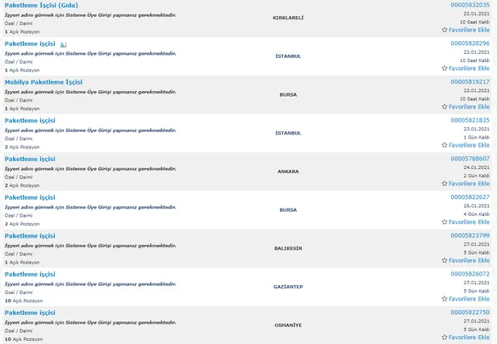Open the Paketleme İşçisi posting in Ankara
497x344 pixels.
point(30,159)
